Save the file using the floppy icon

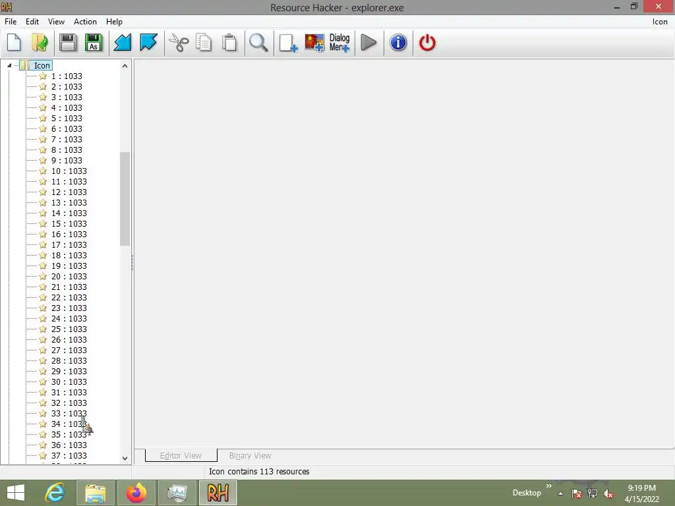coord(68,43)
